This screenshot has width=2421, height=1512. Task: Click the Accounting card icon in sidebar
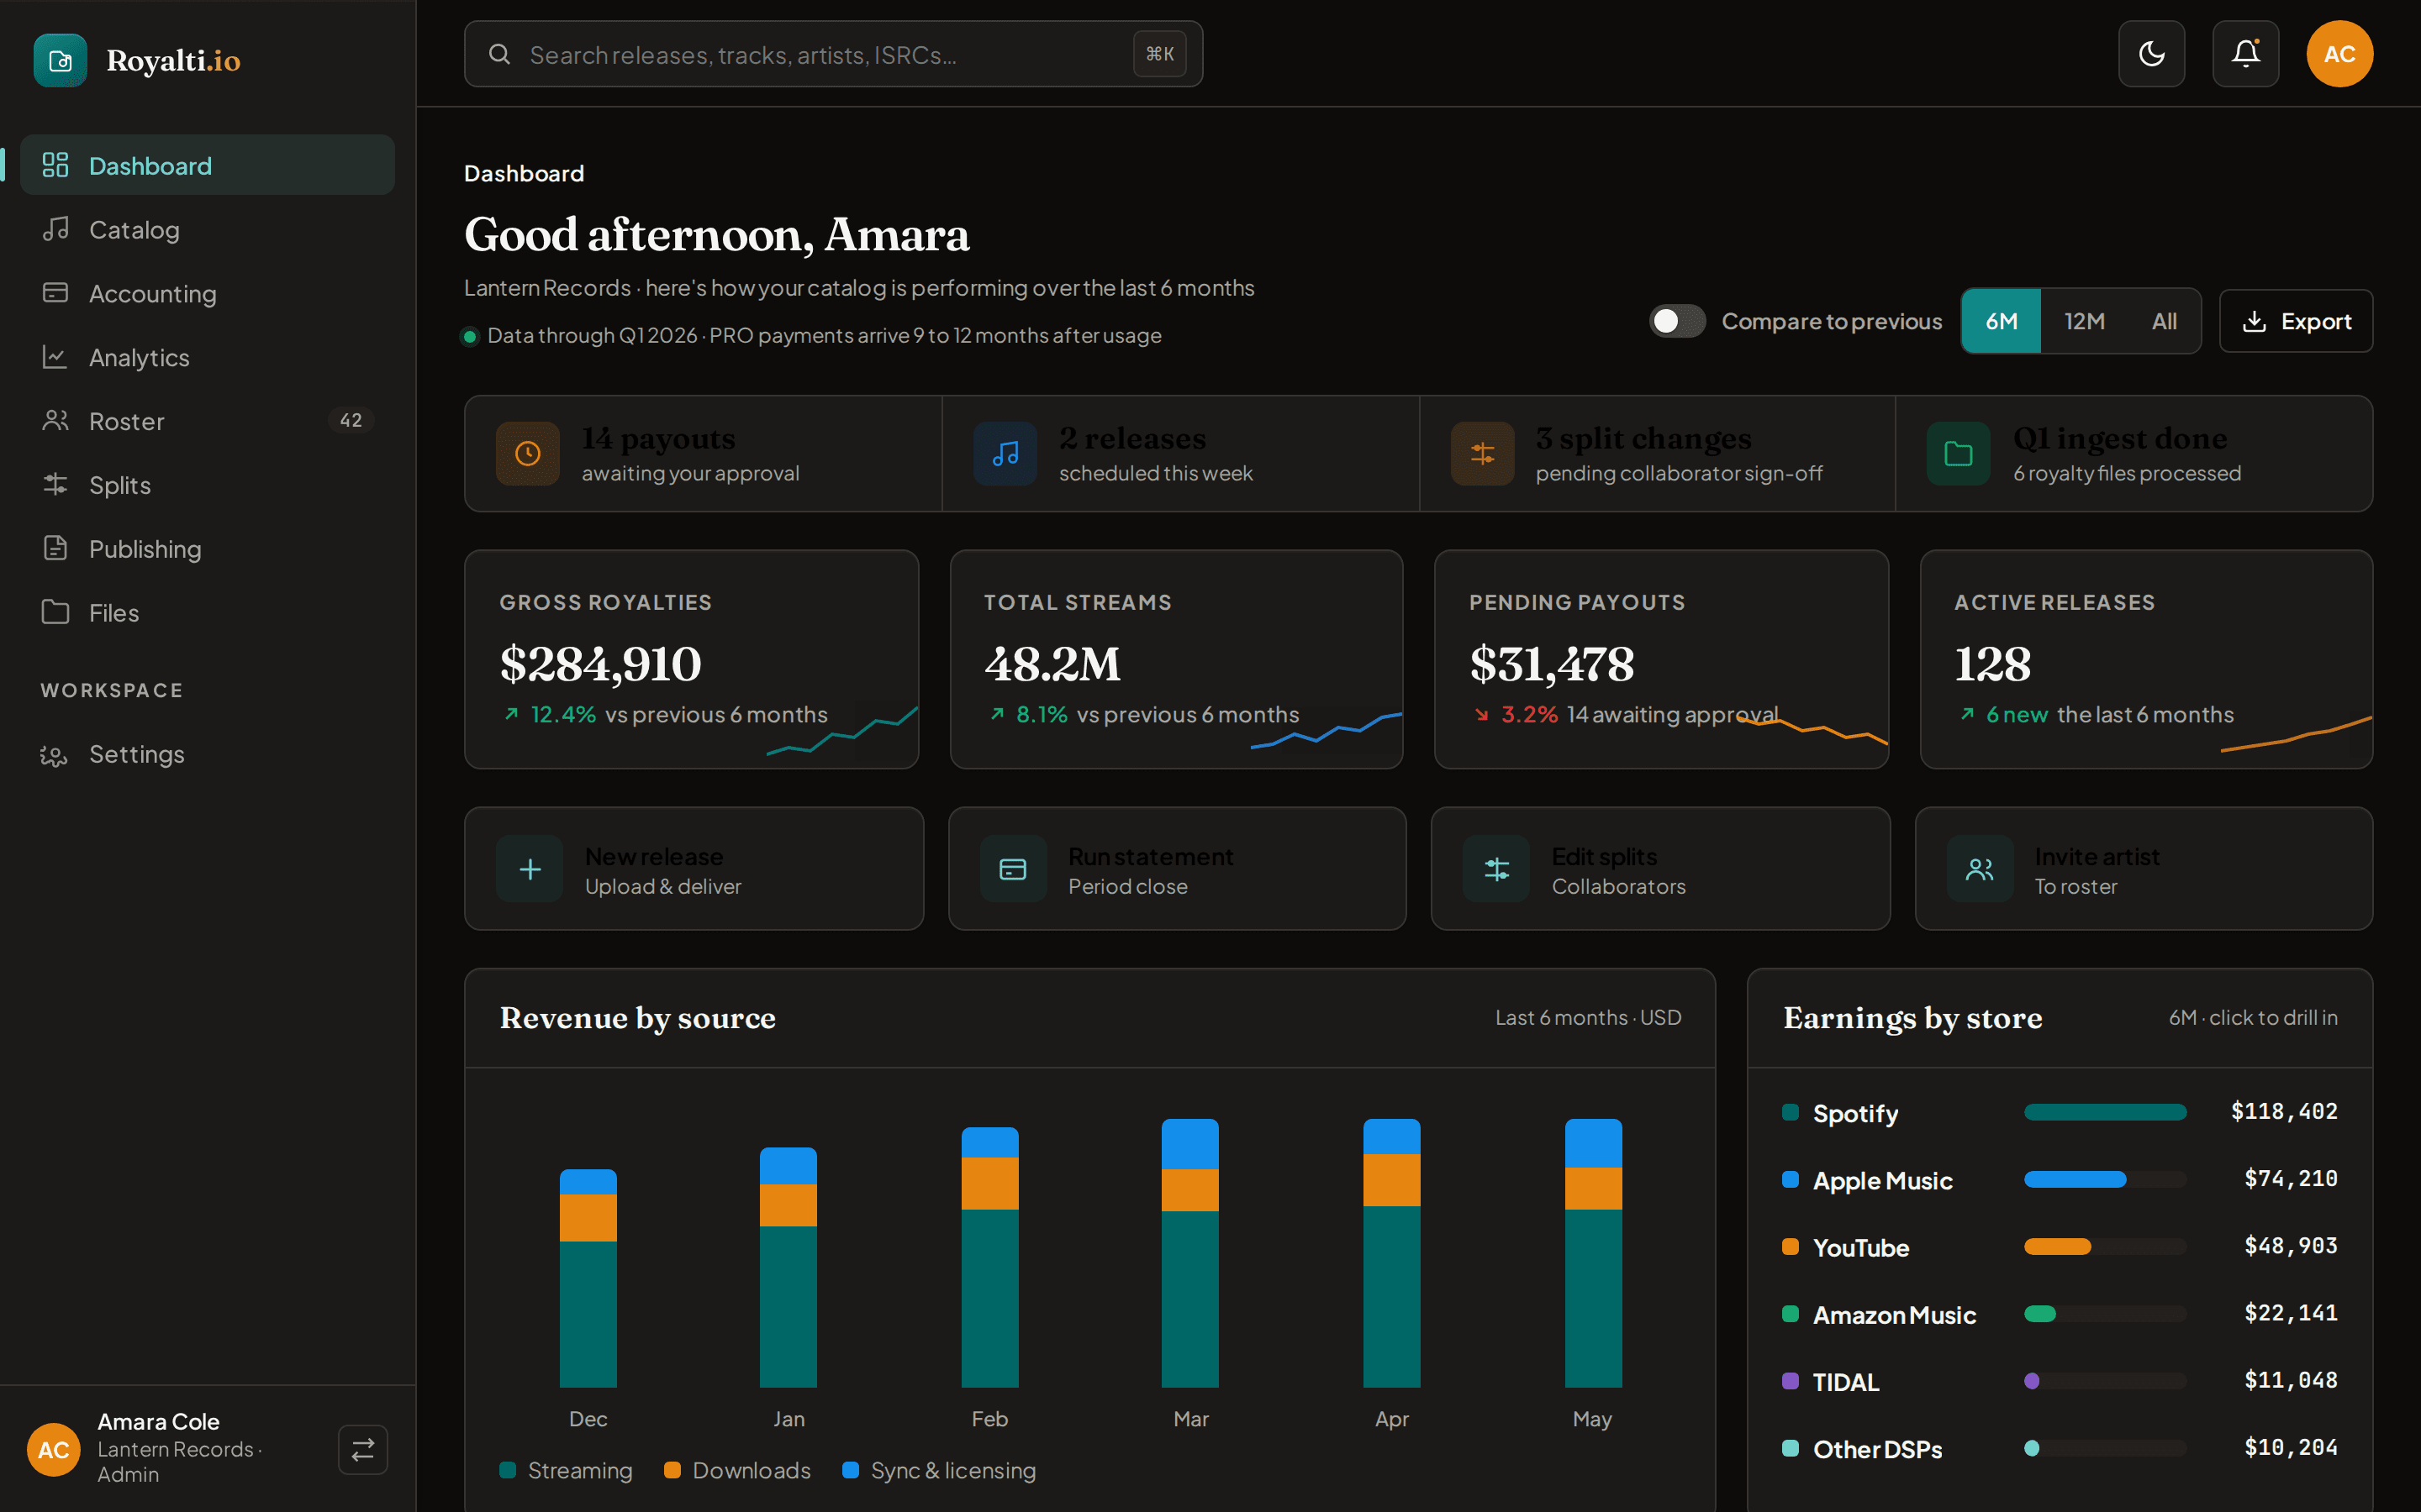[x=55, y=293]
